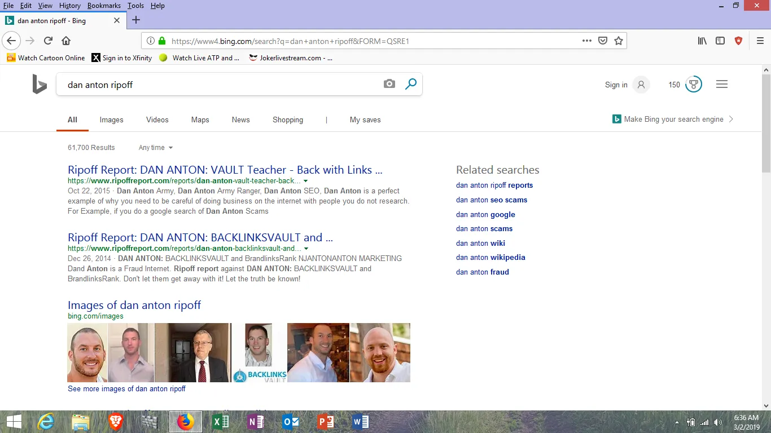Switch to the Images search tab
The image size is (771, 433).
tap(111, 120)
